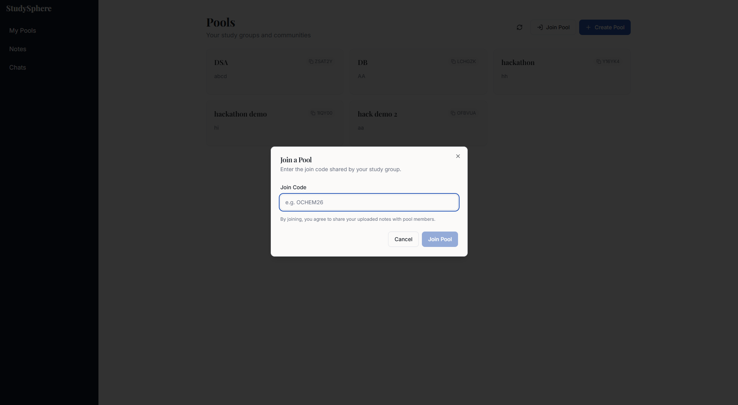Open Chats from the sidebar
Image resolution: width=738 pixels, height=405 pixels.
(x=18, y=67)
